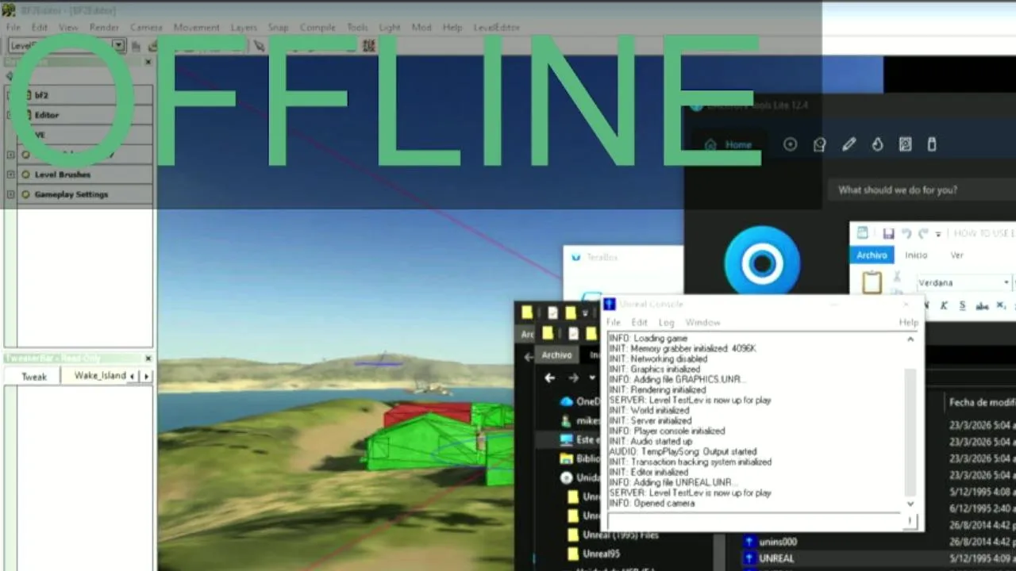
Task: Click the Unreal Console command input field
Action: tap(754, 521)
